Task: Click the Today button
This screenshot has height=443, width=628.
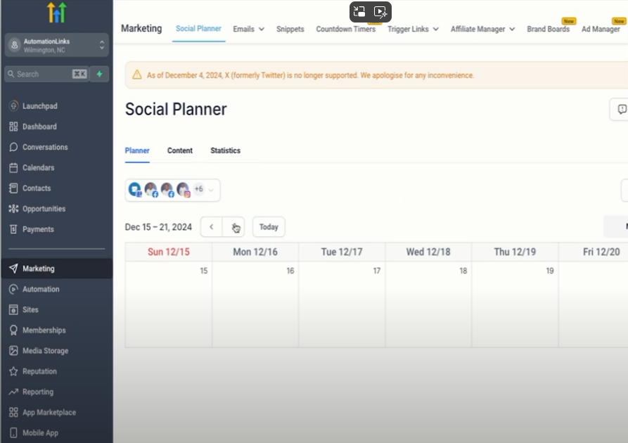Action: [269, 226]
